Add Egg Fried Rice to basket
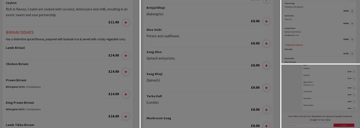The width and height of the screenshot is (360, 128). 354,88
